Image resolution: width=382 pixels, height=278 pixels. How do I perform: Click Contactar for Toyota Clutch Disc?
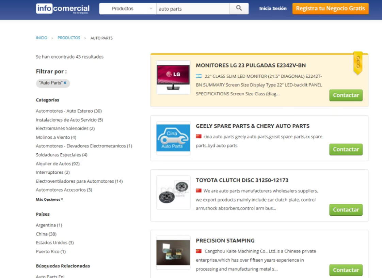coord(346,210)
